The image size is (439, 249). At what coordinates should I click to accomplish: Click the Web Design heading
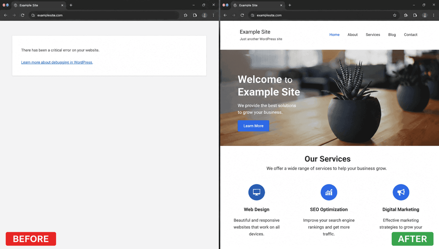click(256, 210)
